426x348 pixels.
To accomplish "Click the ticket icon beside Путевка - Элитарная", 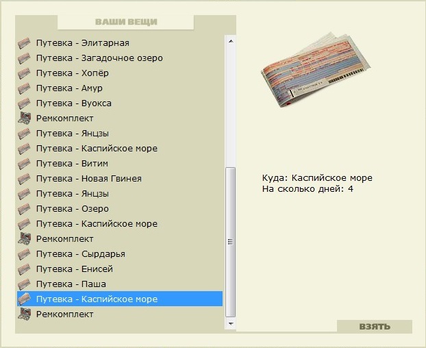I will 24,43.
